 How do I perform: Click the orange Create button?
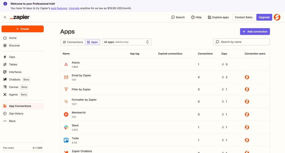[x=22, y=29]
